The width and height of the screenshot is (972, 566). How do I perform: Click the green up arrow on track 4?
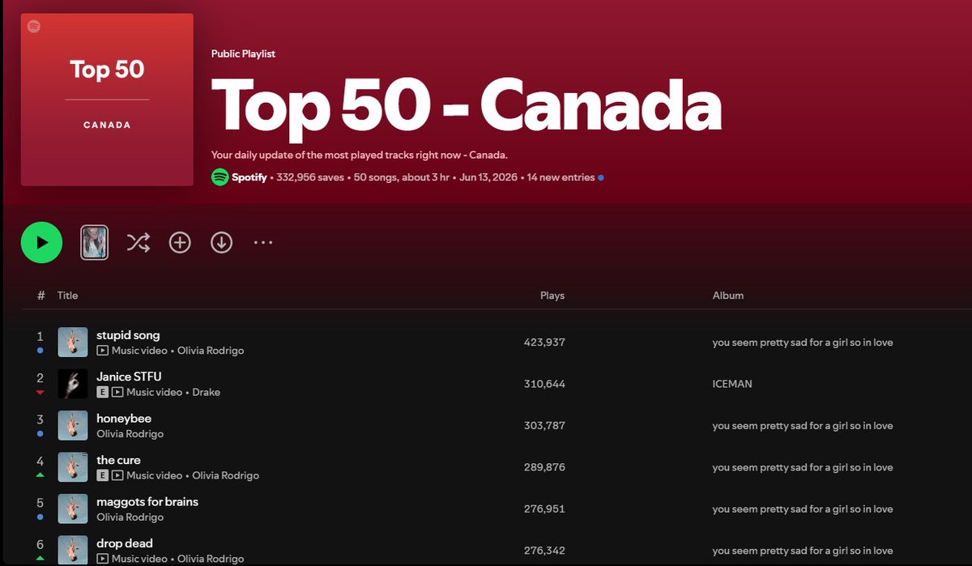point(40,475)
